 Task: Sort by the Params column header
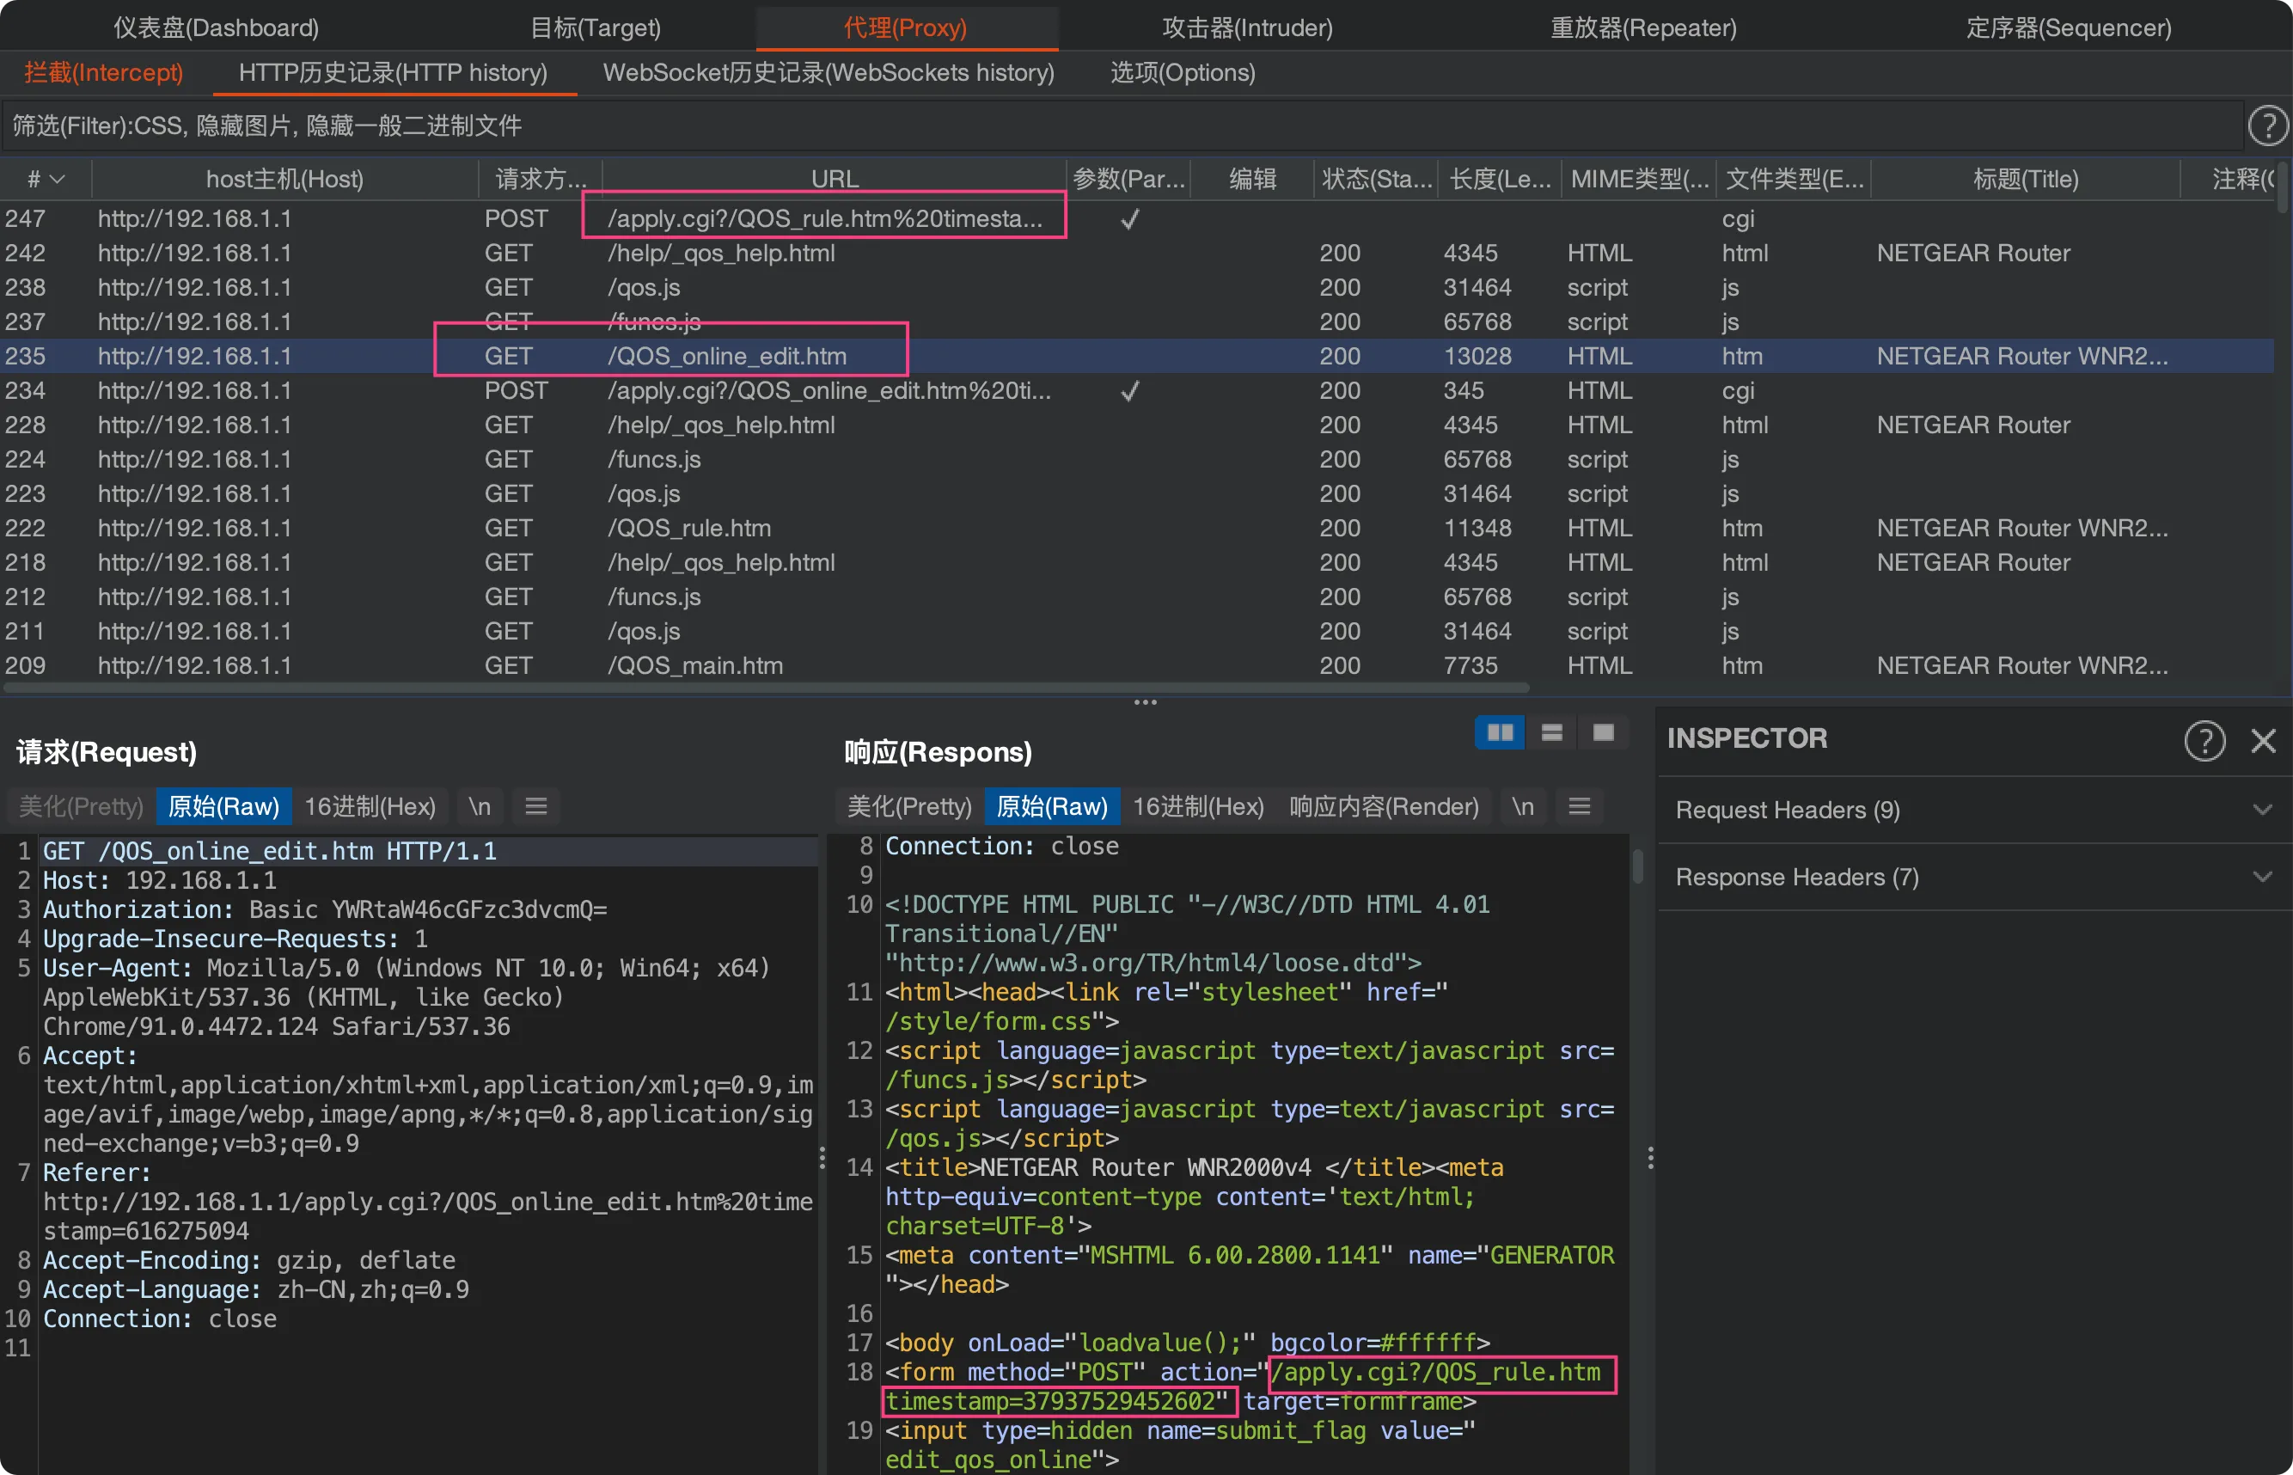pos(1128,179)
